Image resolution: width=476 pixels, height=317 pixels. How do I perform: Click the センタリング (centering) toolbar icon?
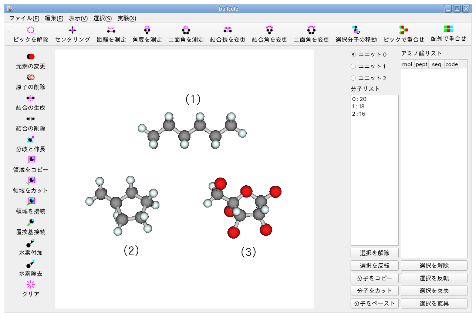tap(72, 34)
